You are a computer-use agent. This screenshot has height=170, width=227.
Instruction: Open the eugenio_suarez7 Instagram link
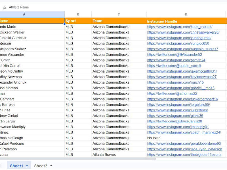[182, 49]
